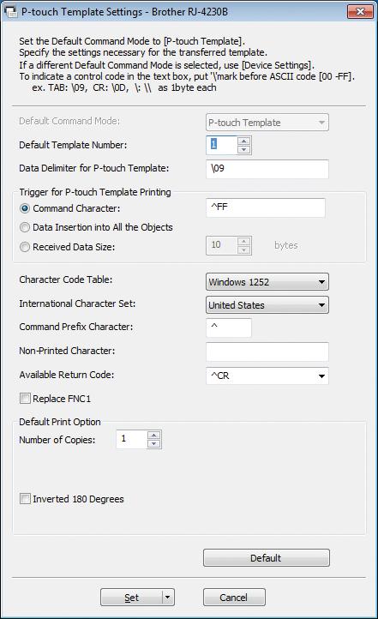Click the Cancel button

[234, 598]
